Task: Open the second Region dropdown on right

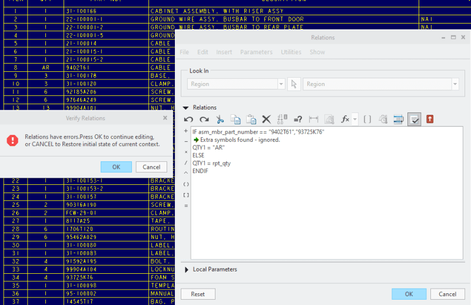Action: (455, 84)
